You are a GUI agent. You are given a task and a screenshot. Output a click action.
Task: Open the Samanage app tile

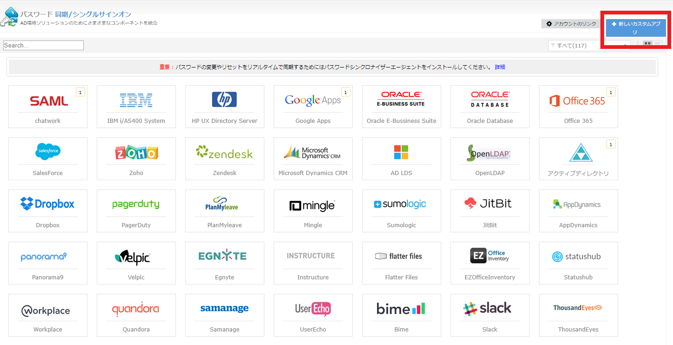(x=225, y=315)
